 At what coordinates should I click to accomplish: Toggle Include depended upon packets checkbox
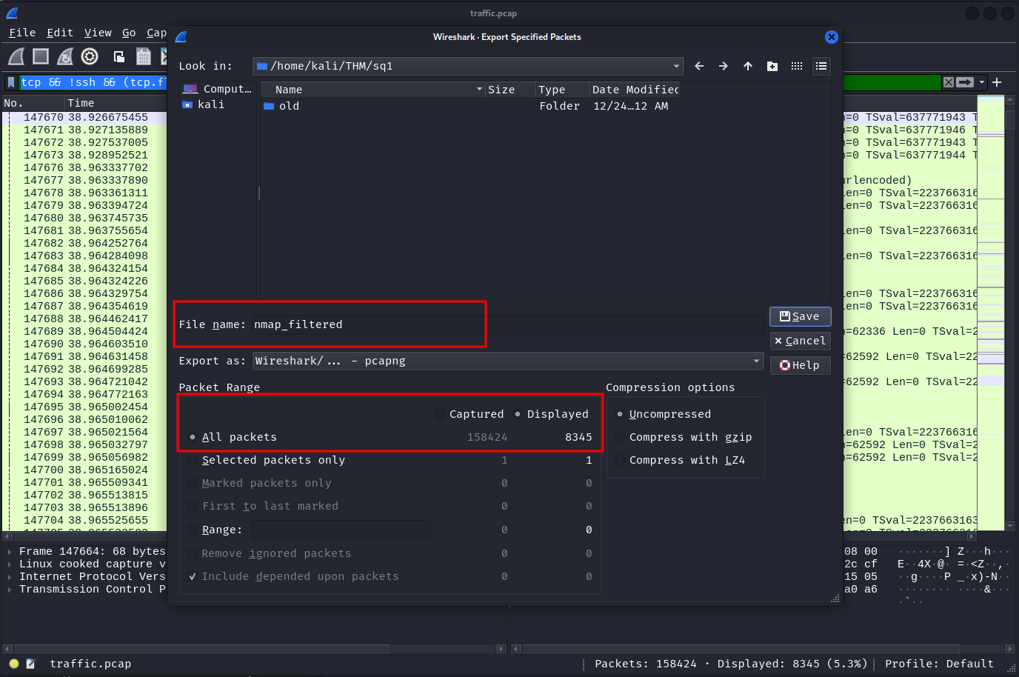tap(193, 576)
